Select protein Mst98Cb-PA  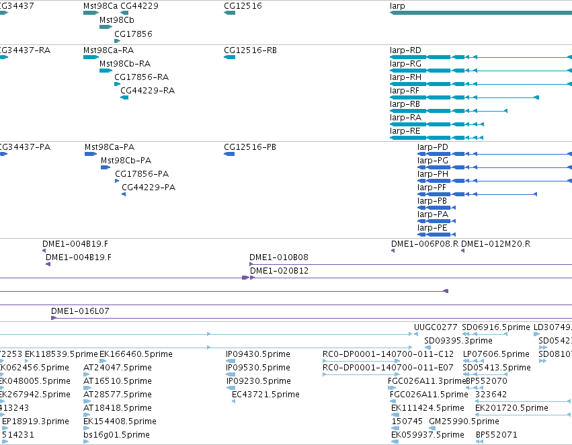[106, 167]
